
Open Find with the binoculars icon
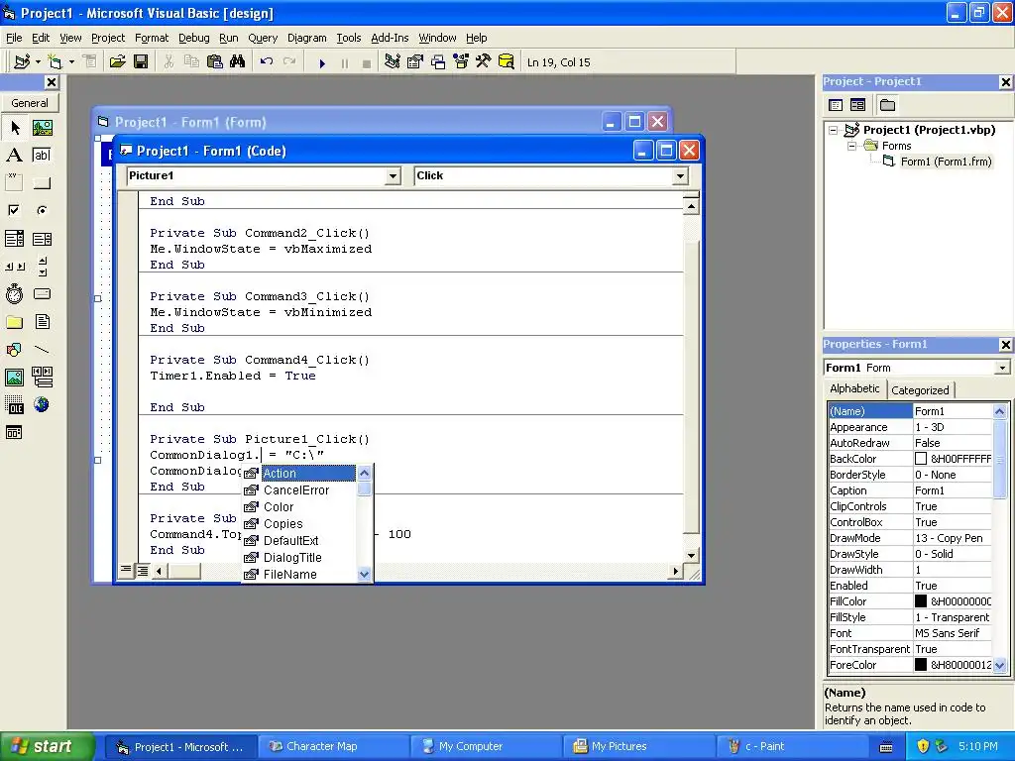(x=238, y=62)
